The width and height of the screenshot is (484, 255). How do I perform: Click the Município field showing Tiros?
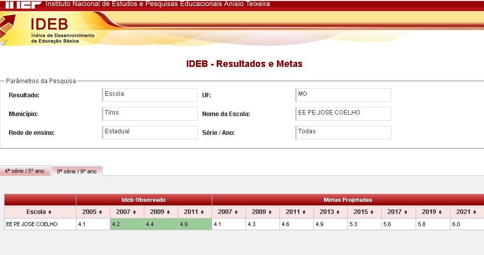coord(150,114)
